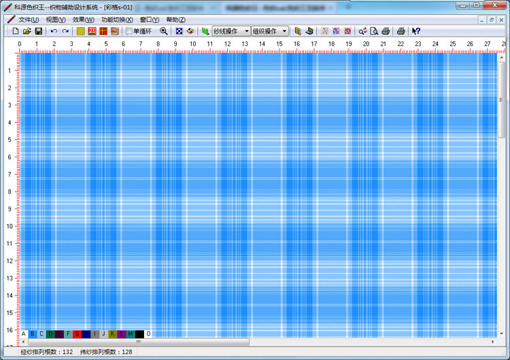Screen dimensions: 510x360
Task: Select color swatch L (purple)
Action: coord(121,334)
